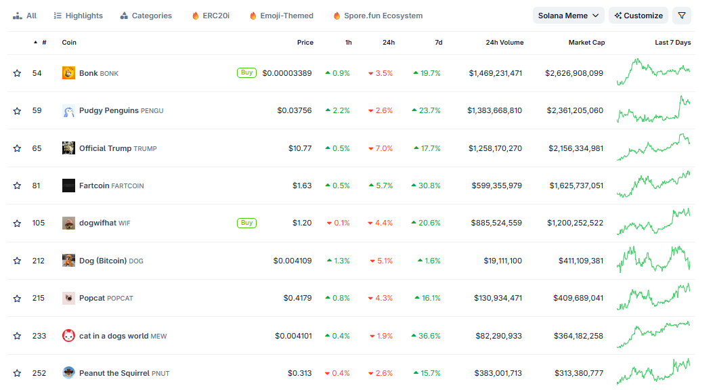Viewport: 715px width, 390px height.
Task: Sort by 1h change column header
Action: pyautogui.click(x=349, y=43)
